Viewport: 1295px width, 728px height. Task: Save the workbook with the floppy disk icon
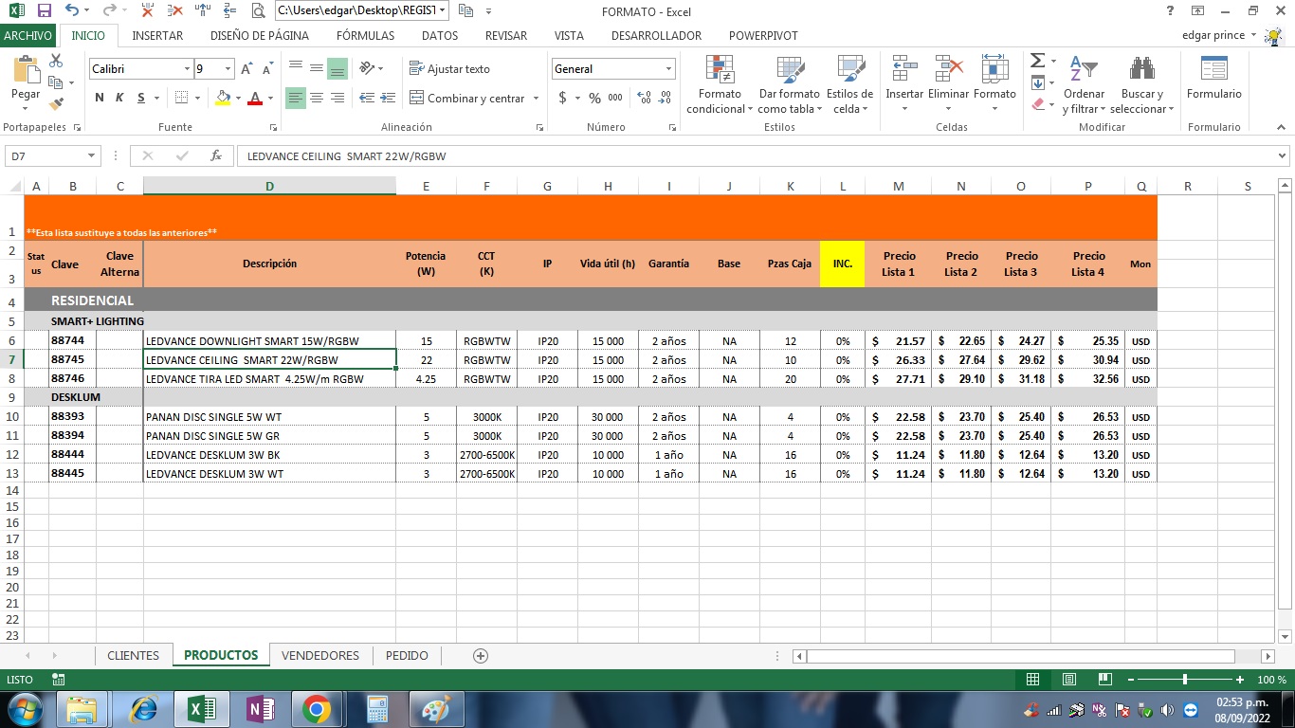coord(45,11)
